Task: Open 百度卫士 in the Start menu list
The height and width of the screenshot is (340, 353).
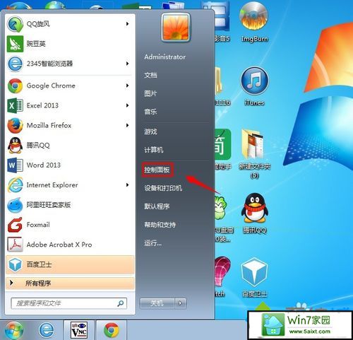Action: tap(70, 264)
